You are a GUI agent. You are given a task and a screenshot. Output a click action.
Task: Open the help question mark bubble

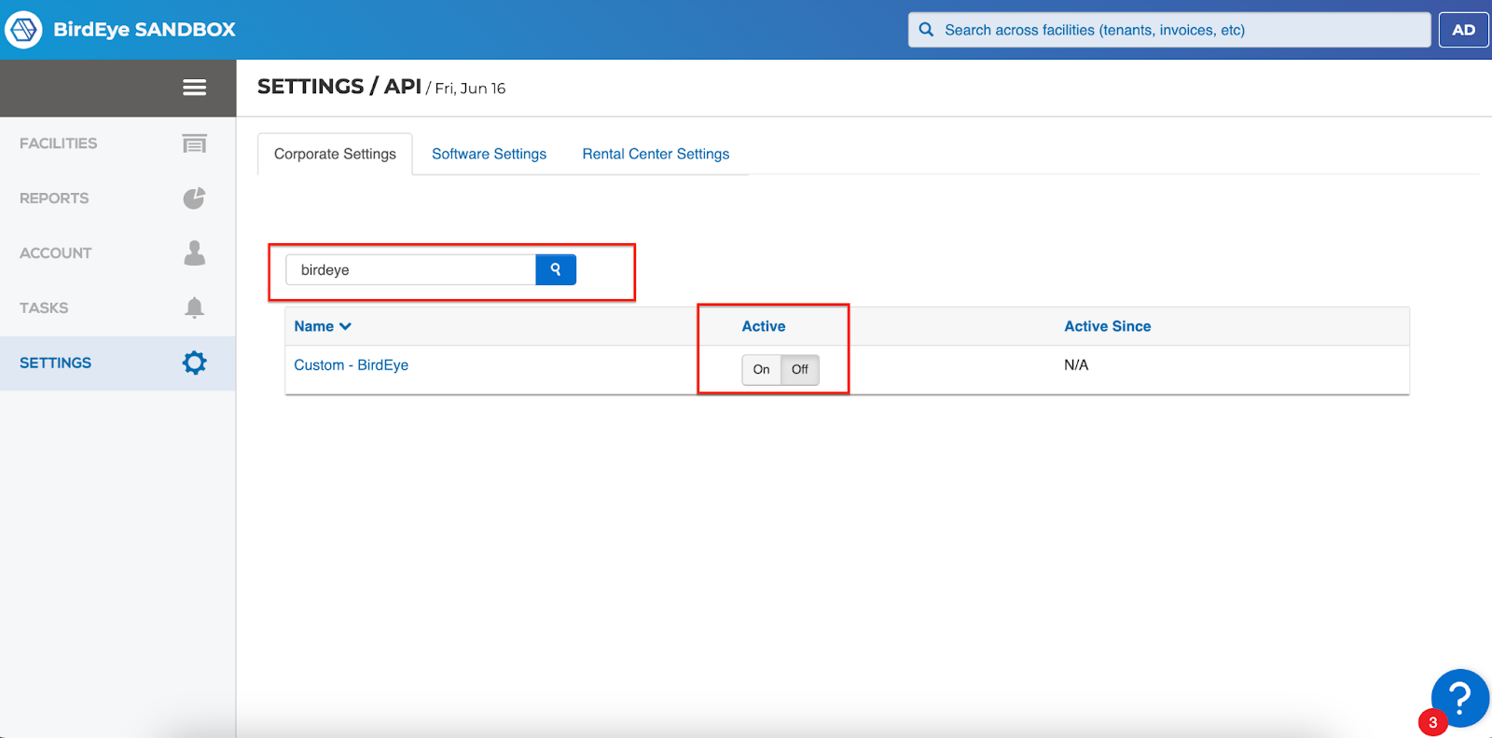pyautogui.click(x=1460, y=698)
